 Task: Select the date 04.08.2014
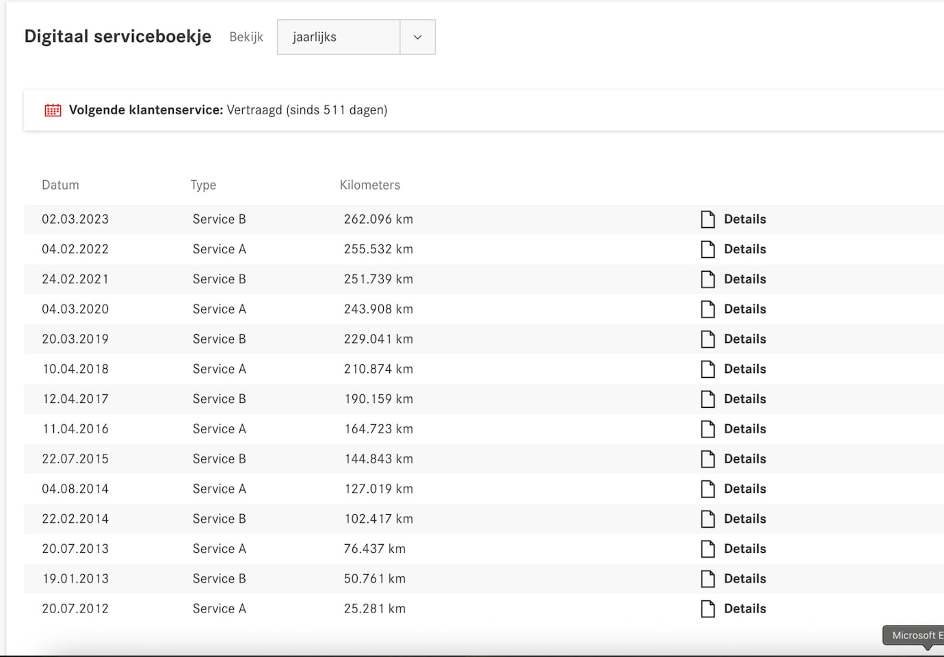tap(75, 489)
